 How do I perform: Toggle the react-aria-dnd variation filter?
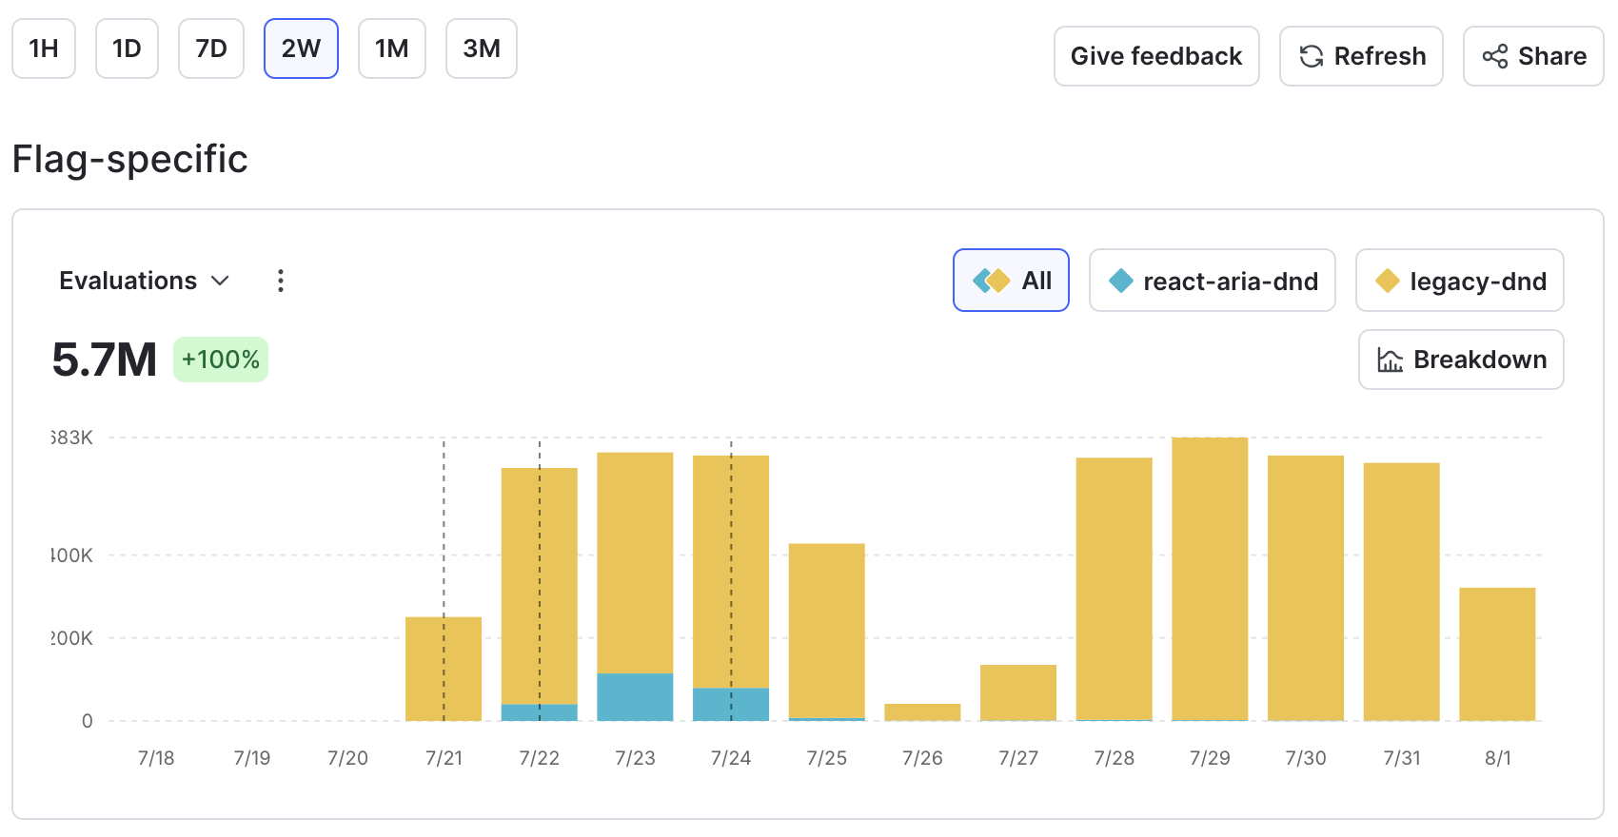click(x=1212, y=281)
